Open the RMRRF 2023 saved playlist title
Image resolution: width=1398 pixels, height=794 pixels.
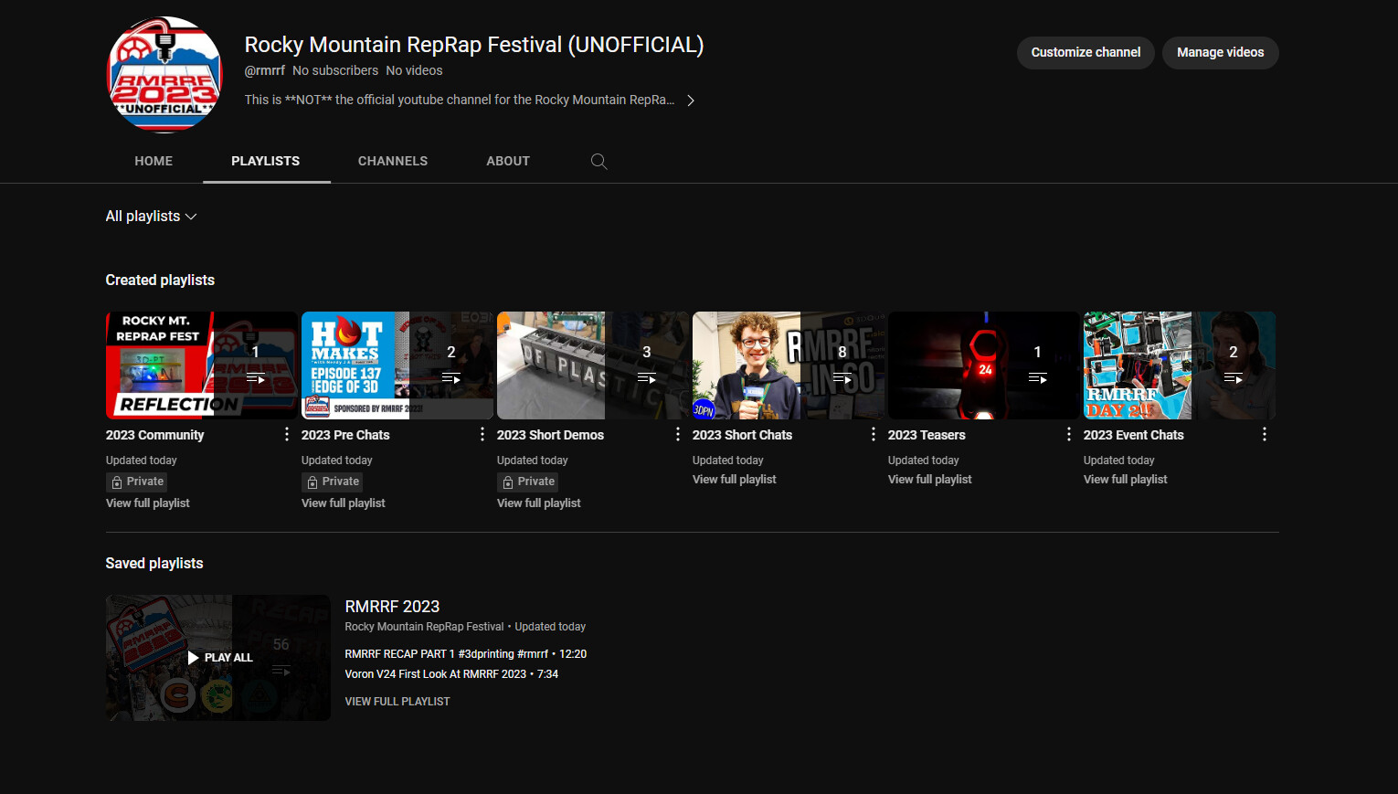pos(392,607)
